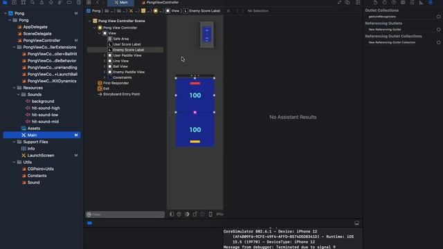Switch to the Main editor tab
443x249 pixels.
coord(121,3)
